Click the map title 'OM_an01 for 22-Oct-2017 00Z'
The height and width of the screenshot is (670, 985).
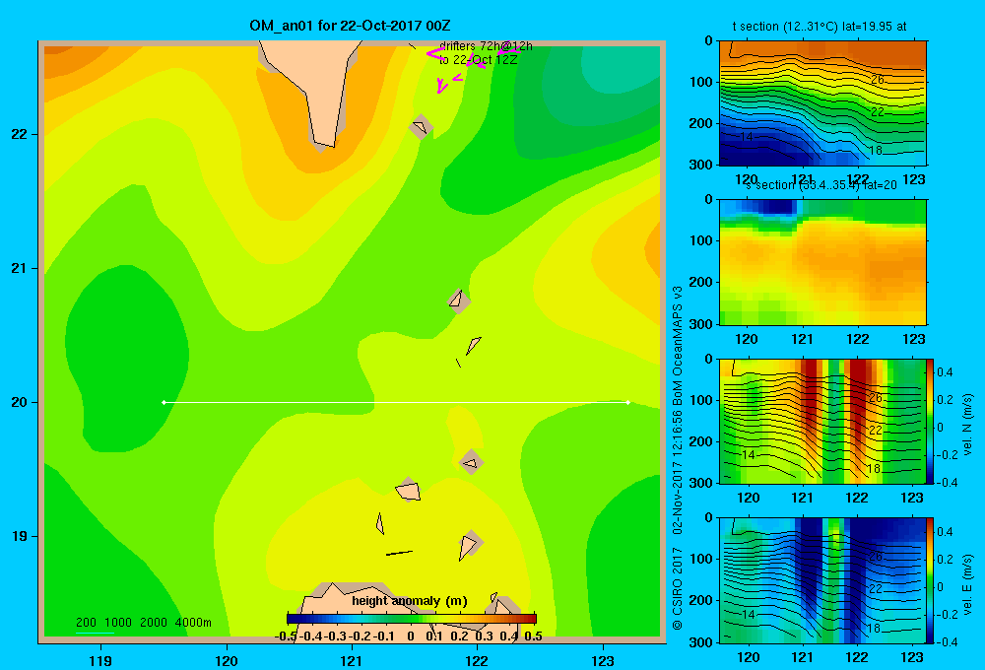(x=350, y=26)
